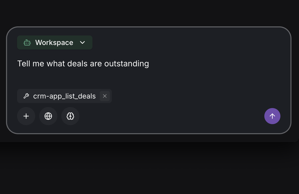Viewport: 299px width, 194px height.
Task: Toggle the globe web search button
Action: point(48,116)
